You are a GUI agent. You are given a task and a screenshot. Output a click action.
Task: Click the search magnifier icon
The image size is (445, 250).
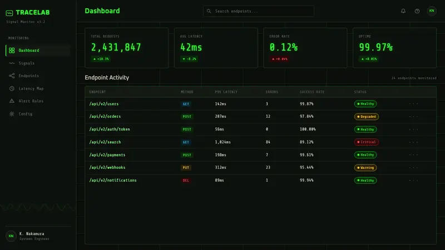209,11
